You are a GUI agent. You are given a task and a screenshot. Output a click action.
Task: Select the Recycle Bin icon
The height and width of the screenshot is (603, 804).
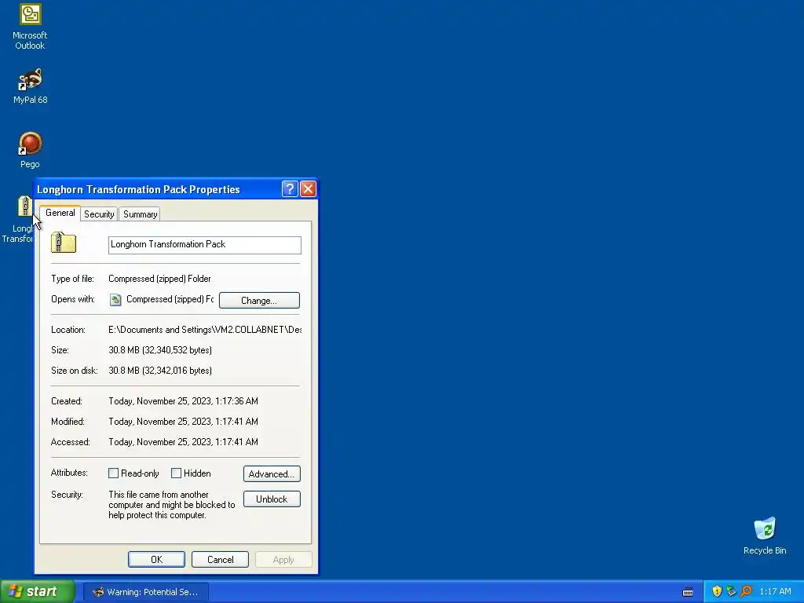pos(765,536)
